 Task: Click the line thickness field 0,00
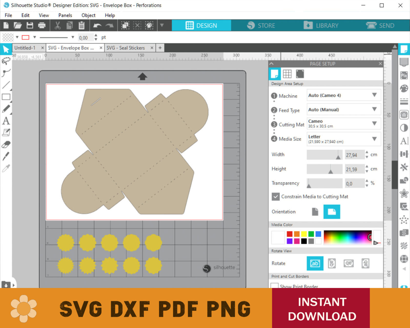(86, 38)
